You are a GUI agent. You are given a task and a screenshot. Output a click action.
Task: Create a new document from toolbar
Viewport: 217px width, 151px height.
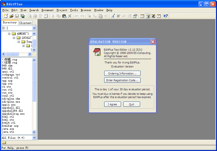coord(6,16)
